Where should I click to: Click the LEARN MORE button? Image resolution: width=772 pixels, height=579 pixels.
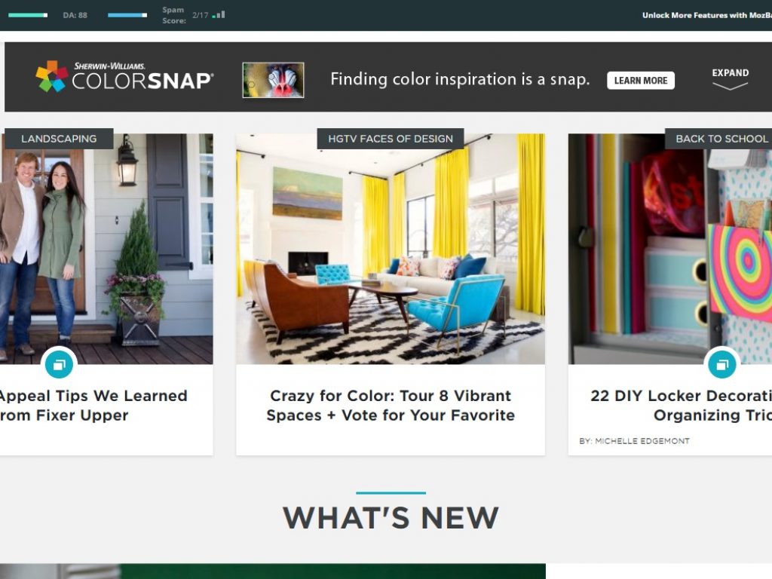(x=641, y=80)
